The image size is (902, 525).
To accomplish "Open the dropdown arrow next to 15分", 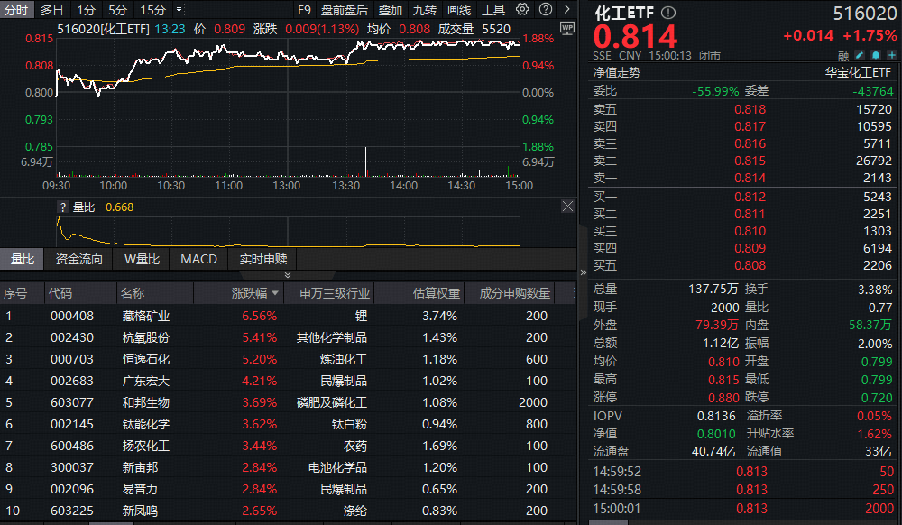I will coord(179,10).
